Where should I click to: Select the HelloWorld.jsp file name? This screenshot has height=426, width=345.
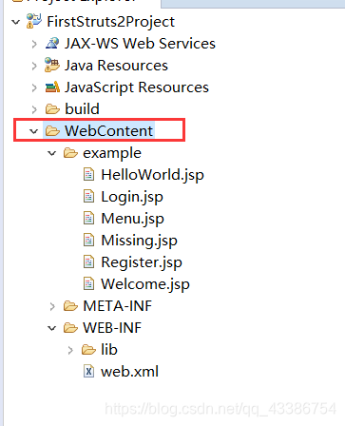pos(152,175)
